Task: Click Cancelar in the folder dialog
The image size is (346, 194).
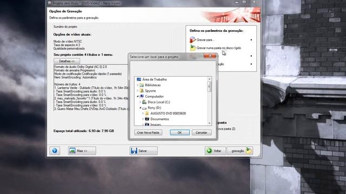Action: tap(201, 133)
